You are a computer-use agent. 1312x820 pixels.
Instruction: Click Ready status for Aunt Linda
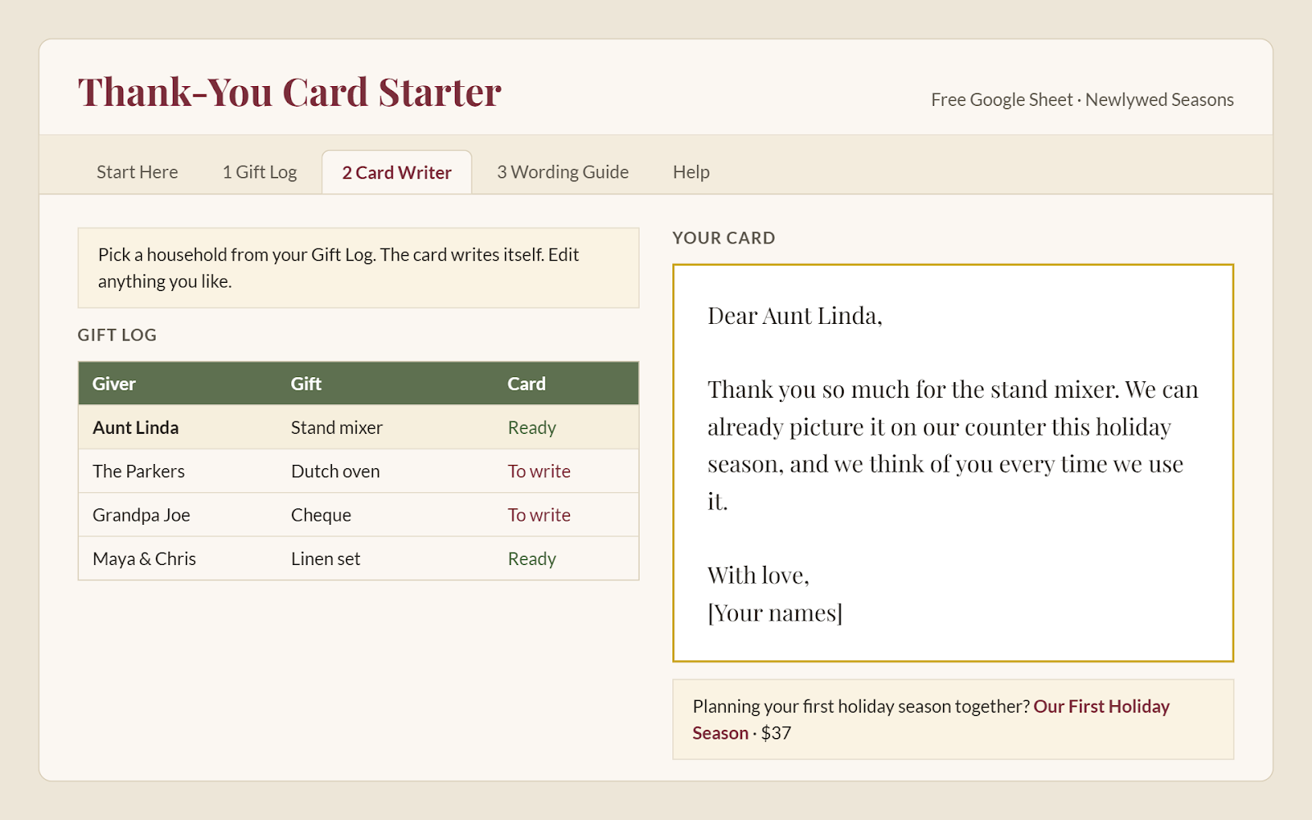tap(532, 427)
